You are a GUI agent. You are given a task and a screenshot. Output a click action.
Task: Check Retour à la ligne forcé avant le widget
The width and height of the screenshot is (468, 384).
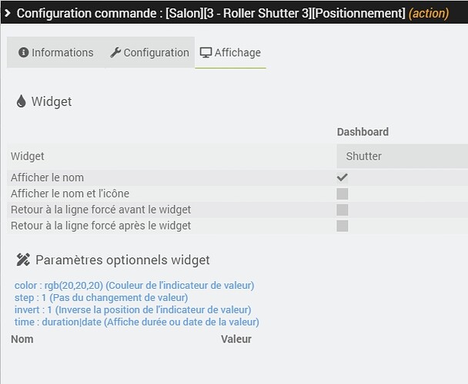tap(343, 210)
